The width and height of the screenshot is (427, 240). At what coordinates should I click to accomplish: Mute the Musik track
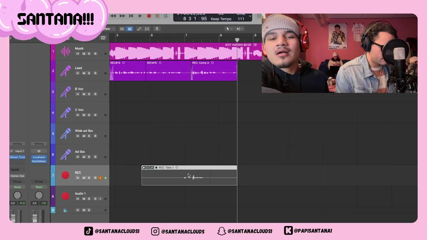click(83, 54)
